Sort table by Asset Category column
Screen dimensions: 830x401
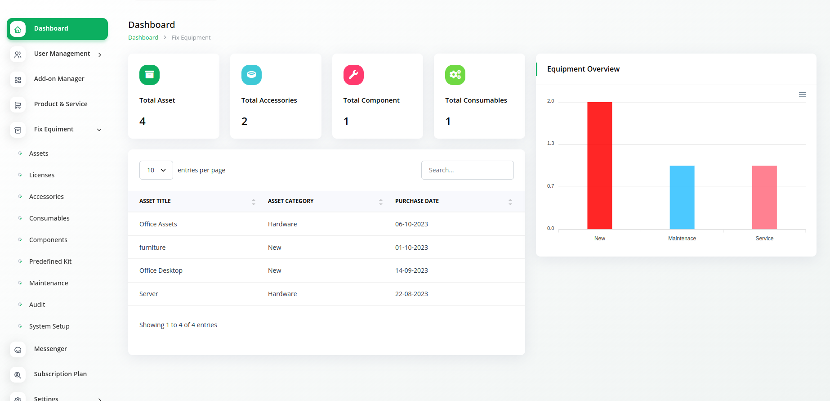pos(380,202)
